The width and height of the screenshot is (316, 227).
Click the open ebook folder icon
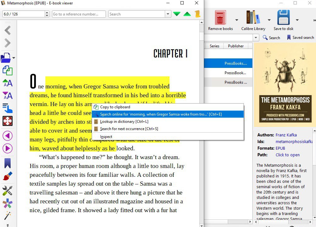click(6, 58)
